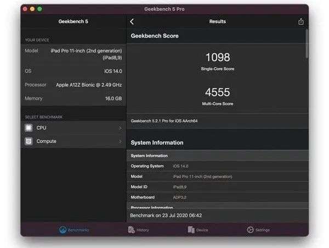This screenshot has width=329, height=248.
Task: Click the 16.0 GB memory value
Action: [x=114, y=98]
